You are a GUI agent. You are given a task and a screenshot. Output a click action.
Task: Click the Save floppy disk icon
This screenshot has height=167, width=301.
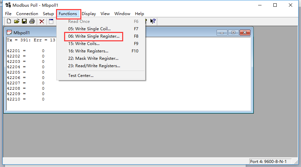coord(24,21)
